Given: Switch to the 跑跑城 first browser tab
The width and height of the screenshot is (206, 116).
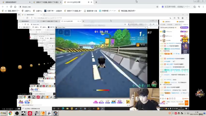Looking at the screenshot, I should point(16,2).
